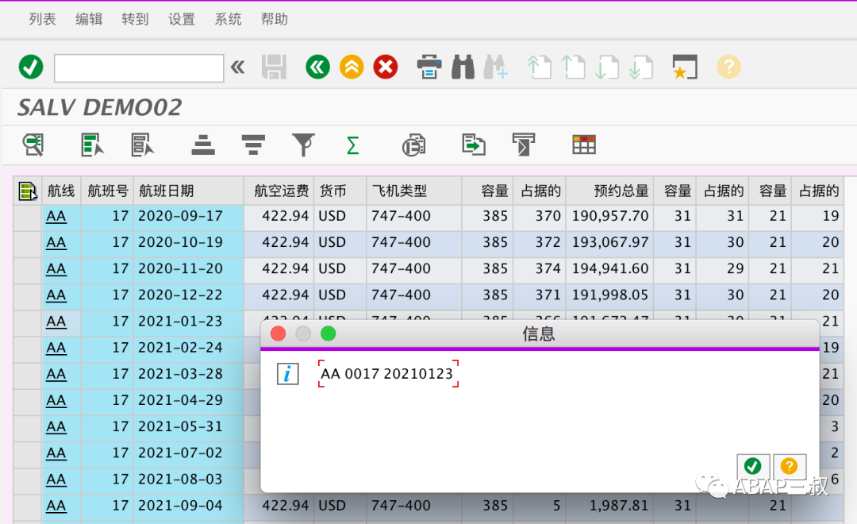Click the Select All rows icon in table header
Screen dimensions: 857x524
(27, 191)
